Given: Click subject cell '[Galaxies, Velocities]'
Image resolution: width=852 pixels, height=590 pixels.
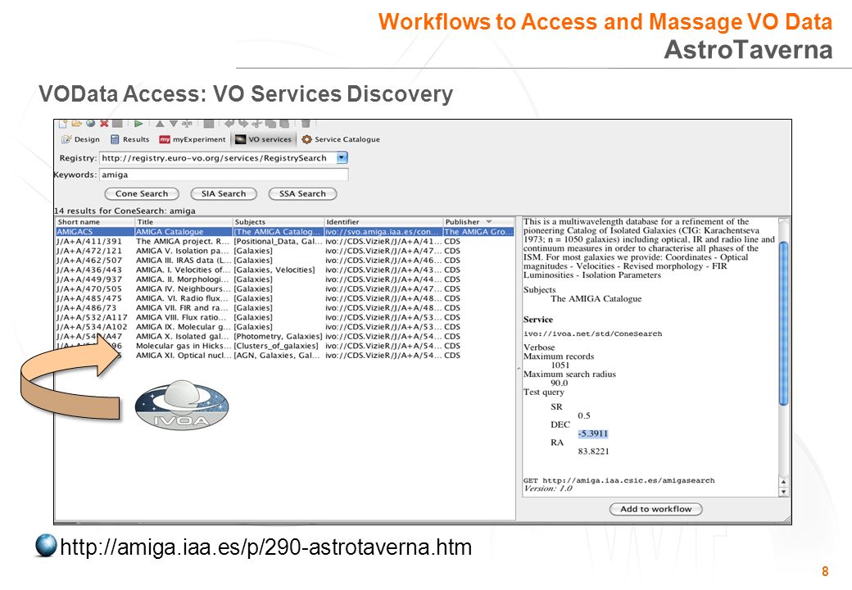Looking at the screenshot, I should coord(274,270).
